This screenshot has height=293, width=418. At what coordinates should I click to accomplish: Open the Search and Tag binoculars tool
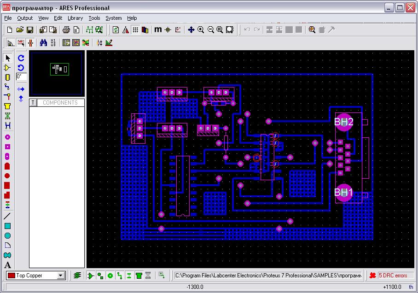pos(43,43)
